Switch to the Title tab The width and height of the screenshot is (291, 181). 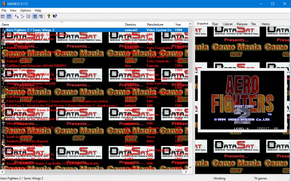[x=253, y=24]
